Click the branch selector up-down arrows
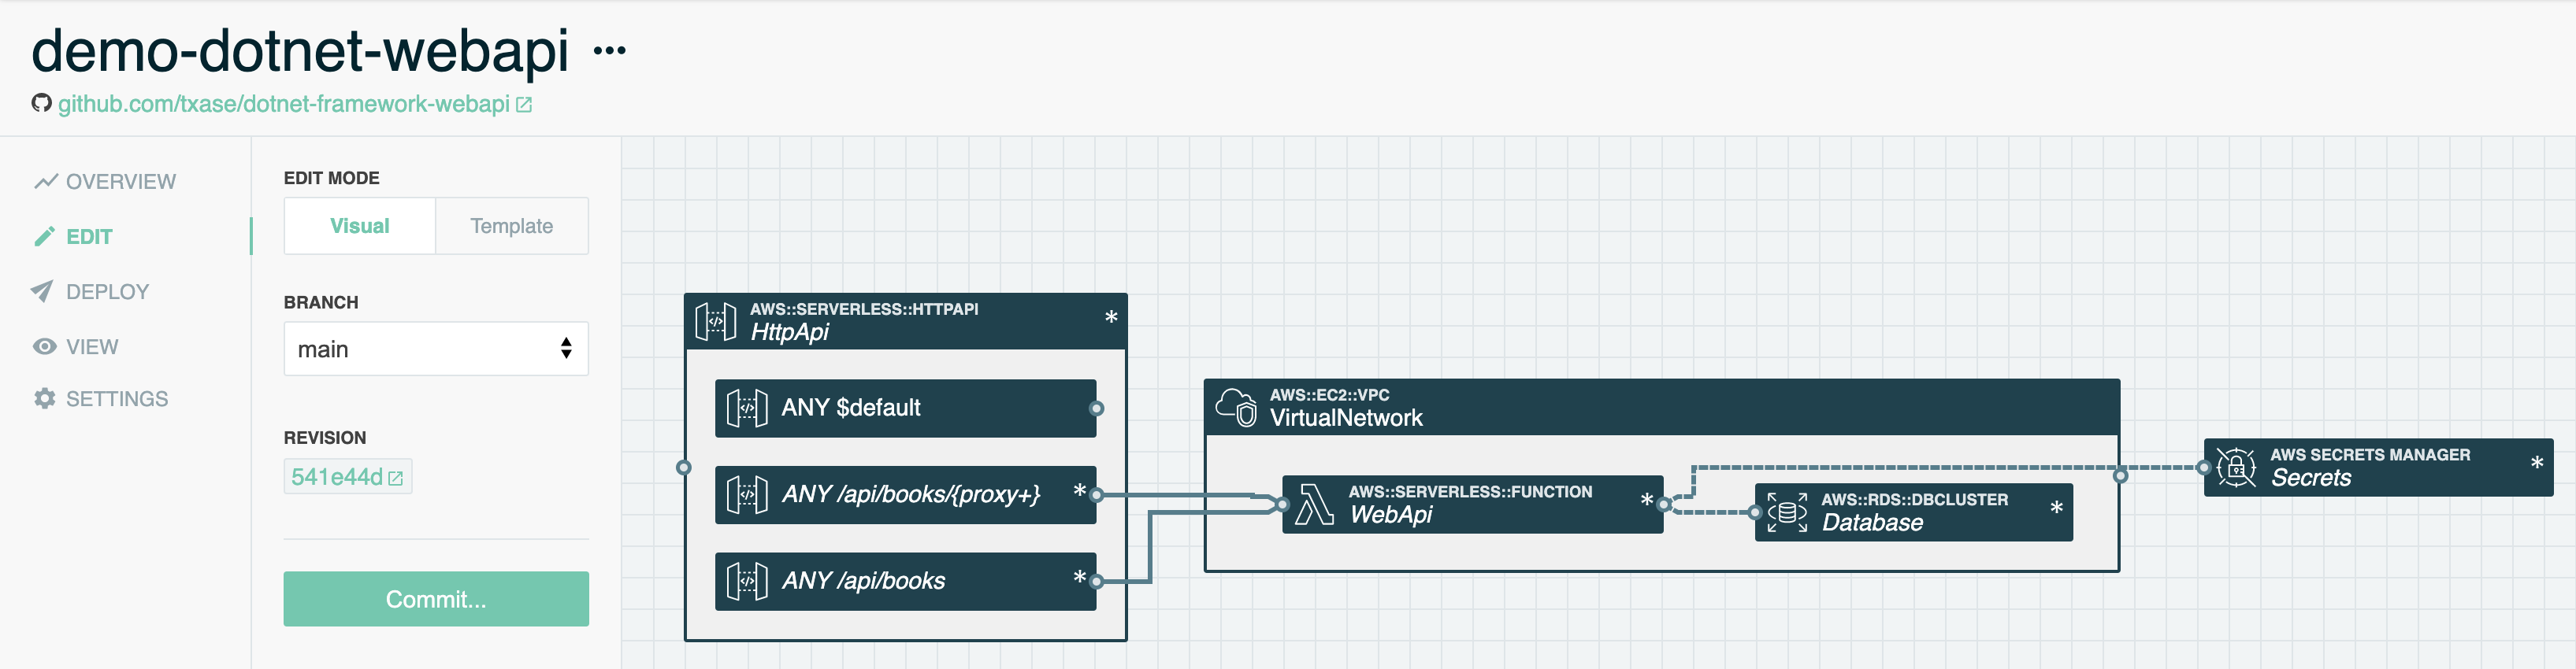The width and height of the screenshot is (2576, 669). 566,347
